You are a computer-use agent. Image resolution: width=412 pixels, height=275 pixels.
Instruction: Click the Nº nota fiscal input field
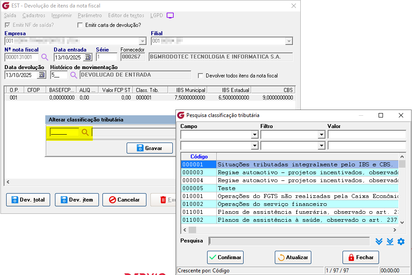(x=22, y=57)
